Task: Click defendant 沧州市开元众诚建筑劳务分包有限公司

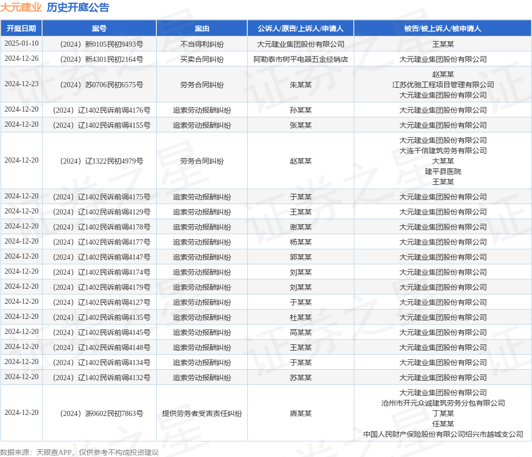Action: 443,403
